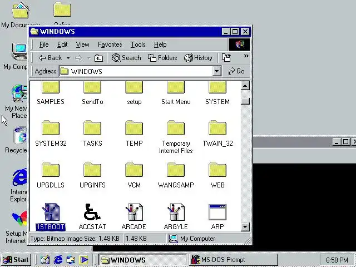The width and height of the screenshot is (356, 267).
Task: Show more toolbar buttons chevron
Action: point(246,56)
